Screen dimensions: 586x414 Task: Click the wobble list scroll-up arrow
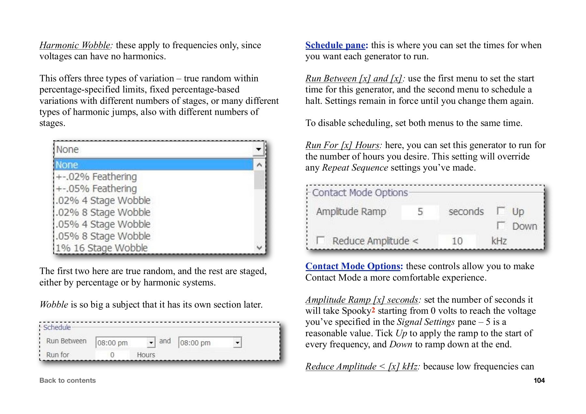click(x=259, y=165)
